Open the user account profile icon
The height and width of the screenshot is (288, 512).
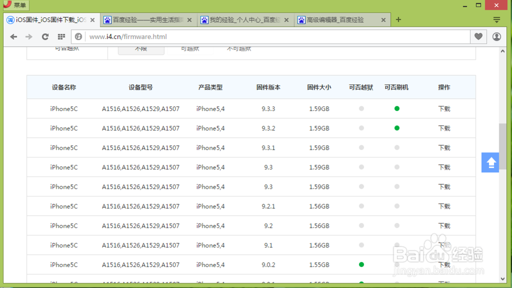pyautogui.click(x=497, y=36)
